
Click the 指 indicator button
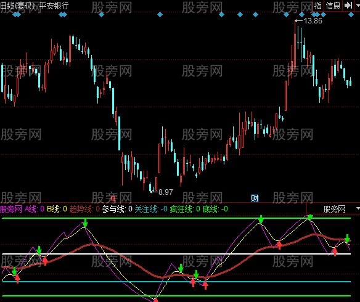318,6
